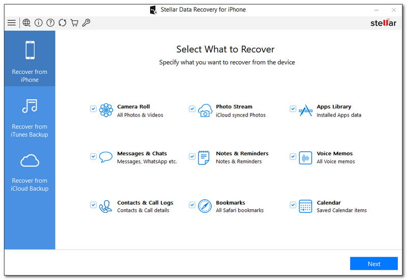Click the update refresh icon
Image resolution: width=407 pixels, height=280 pixels.
coord(62,23)
